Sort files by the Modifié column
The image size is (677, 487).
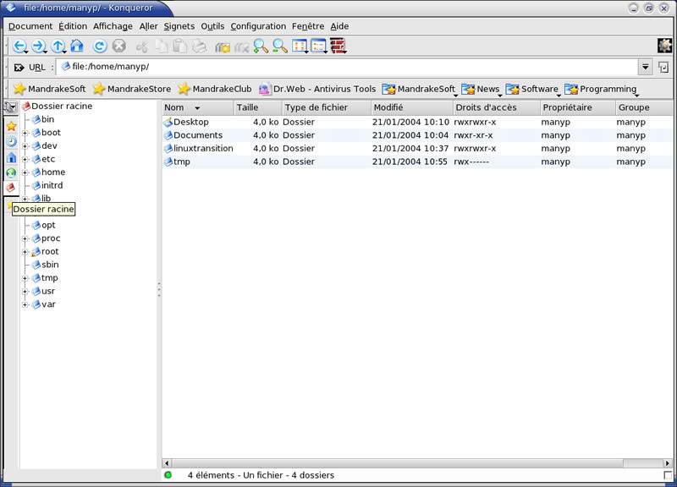click(411, 107)
